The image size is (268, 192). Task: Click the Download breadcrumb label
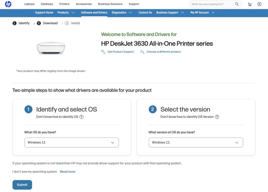point(50,23)
